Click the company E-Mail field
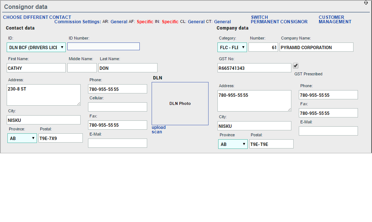This screenshot has width=372, height=222. (328, 131)
